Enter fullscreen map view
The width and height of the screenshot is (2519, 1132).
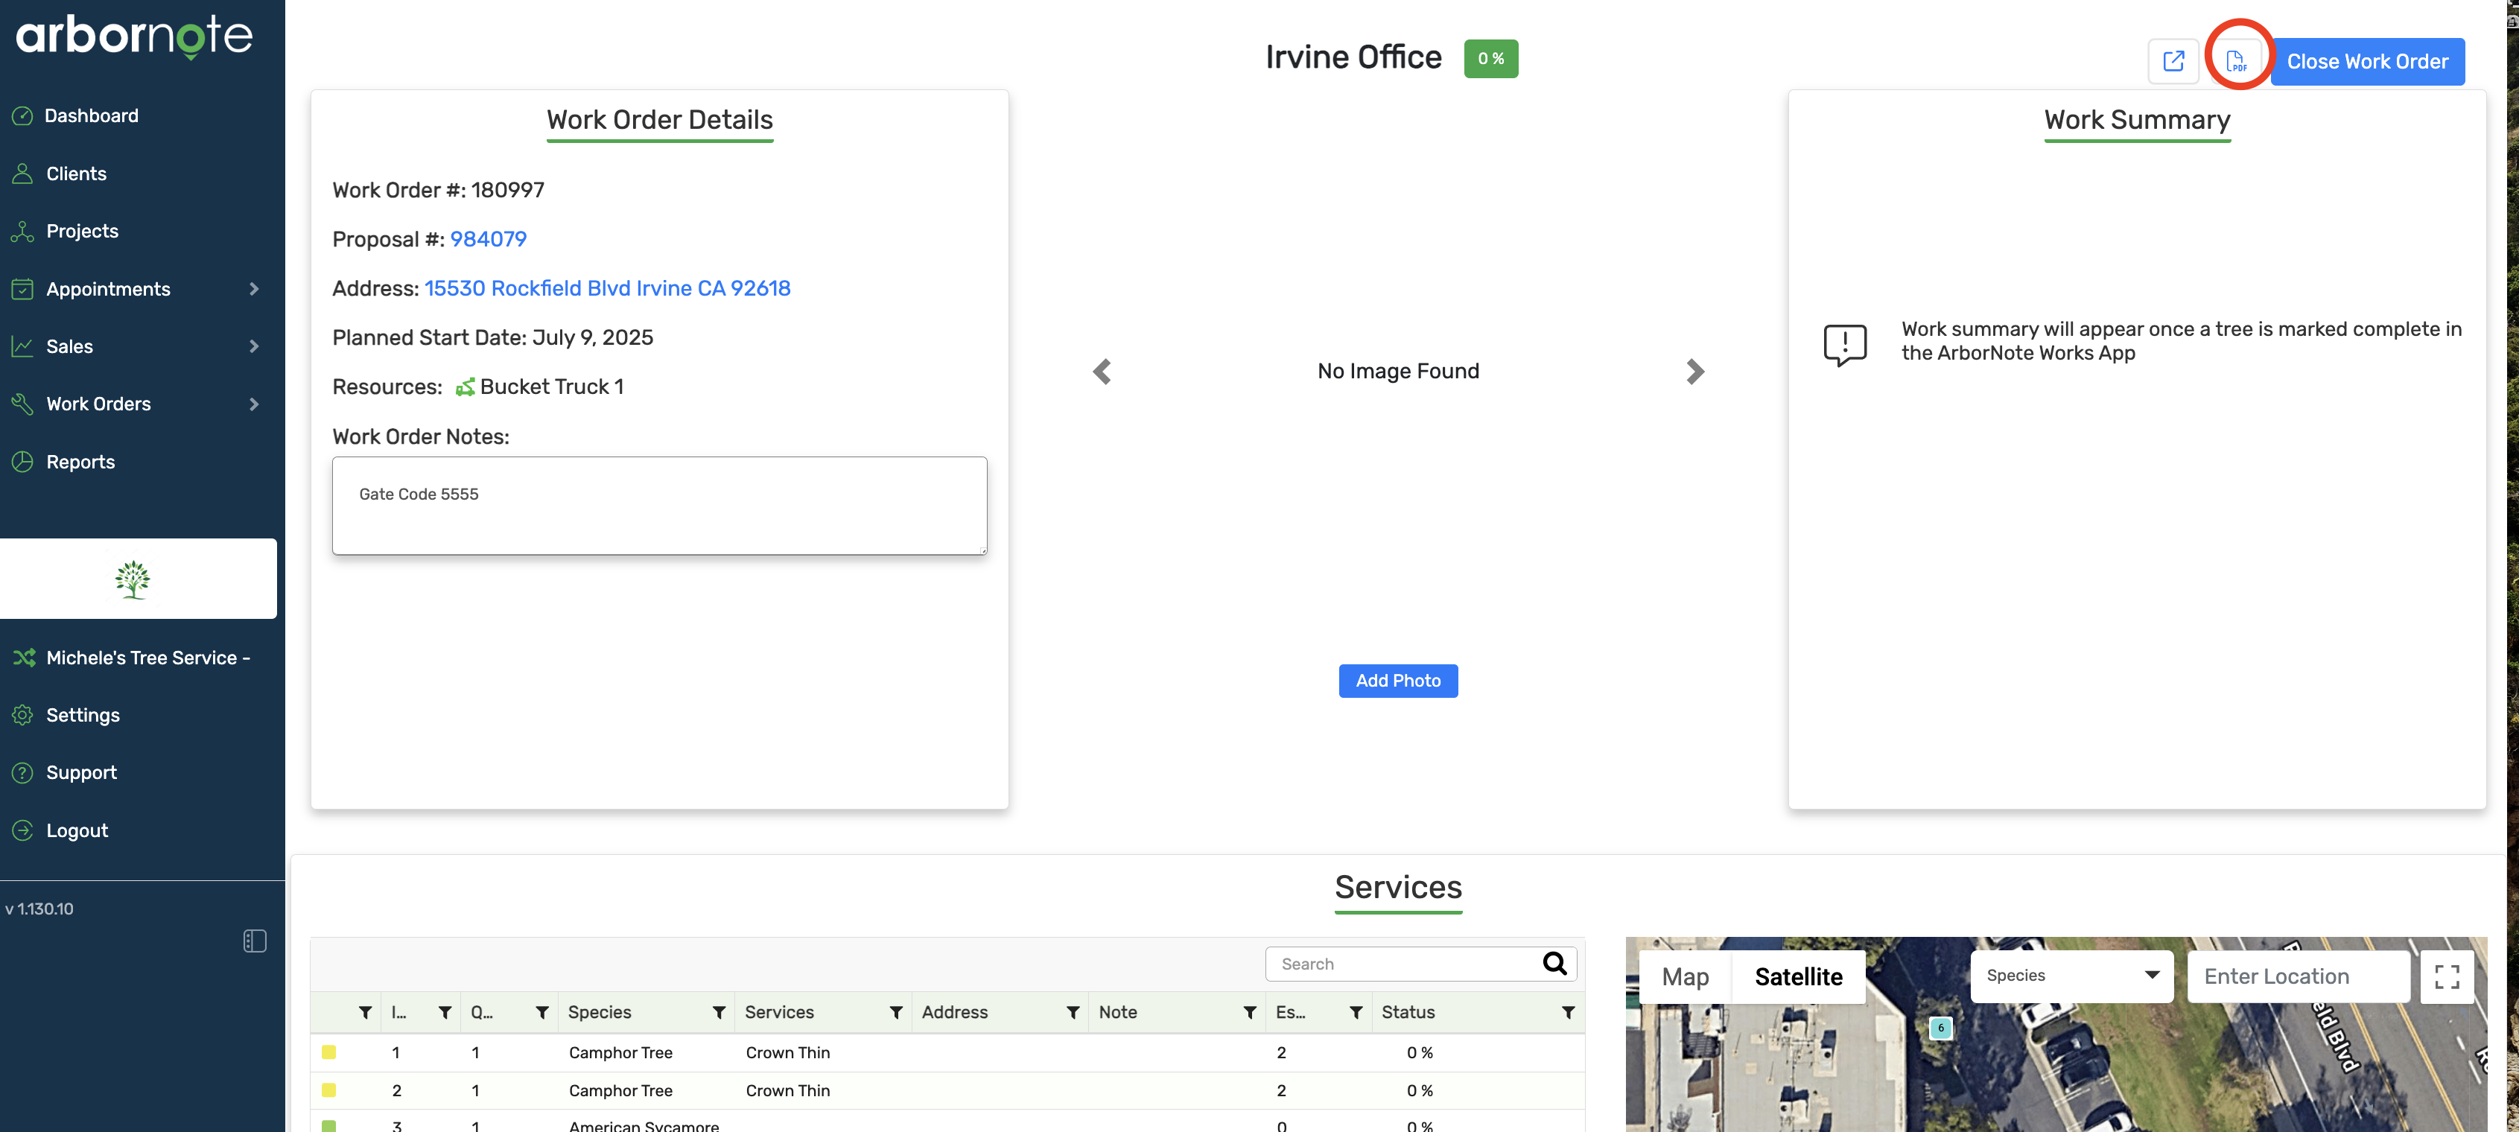tap(2447, 976)
